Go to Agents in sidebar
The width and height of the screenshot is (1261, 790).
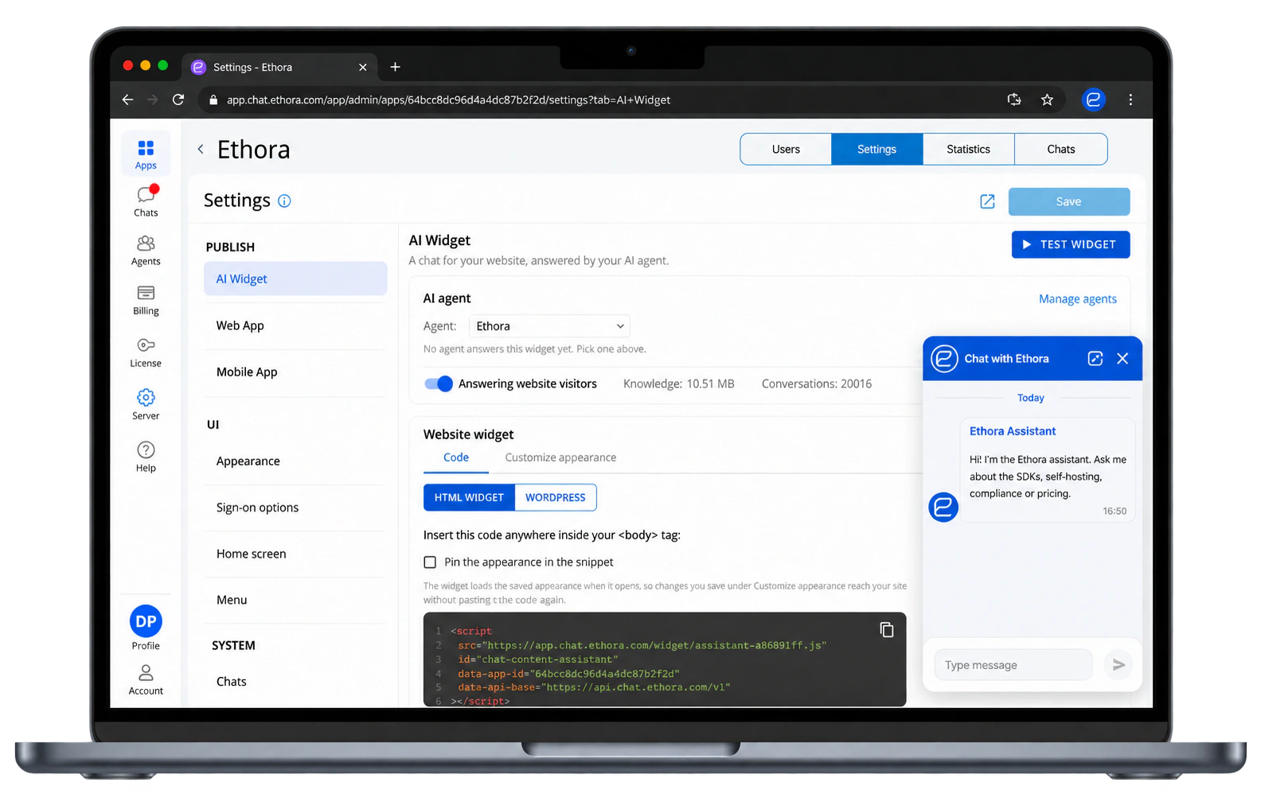pos(146,251)
